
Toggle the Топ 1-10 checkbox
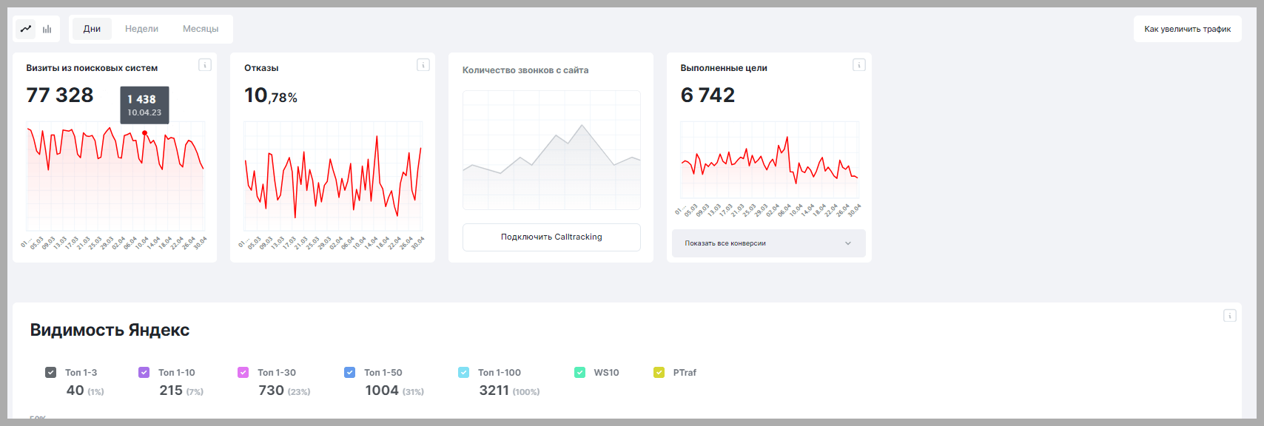144,373
